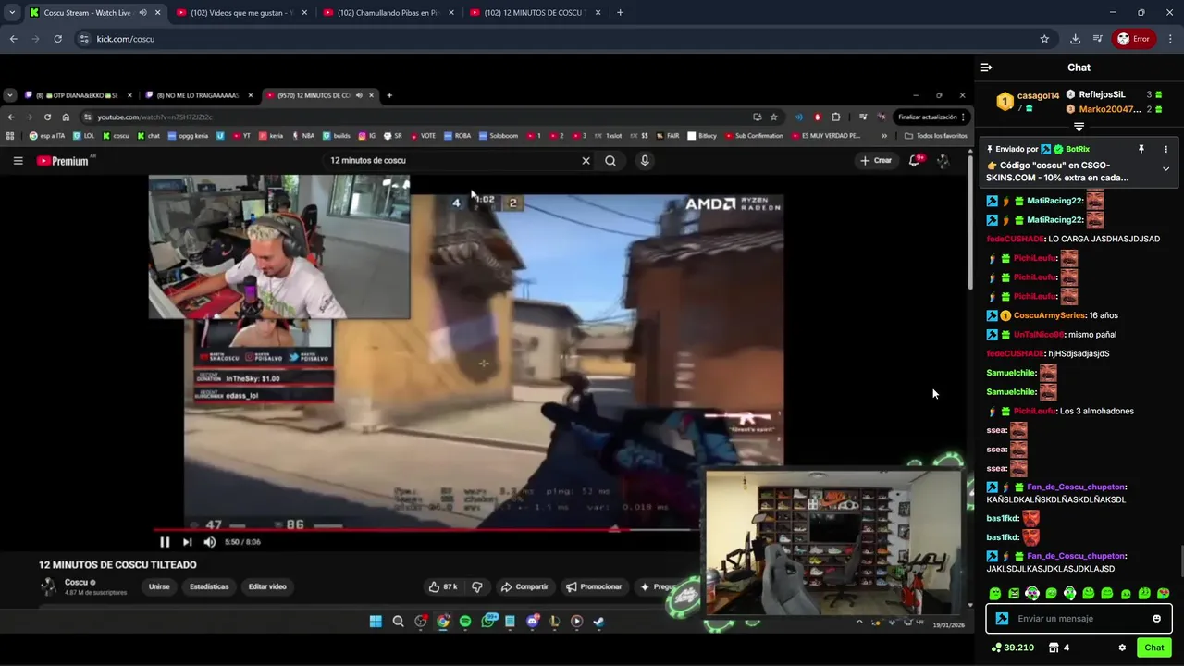Viewport: 1184px width, 666px height.
Task: Click Unirse button under video title
Action: (159, 586)
